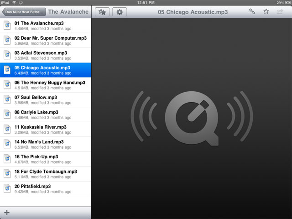
Task: Play 06 The Henney Buggy Band.mp3
Action: [46, 85]
